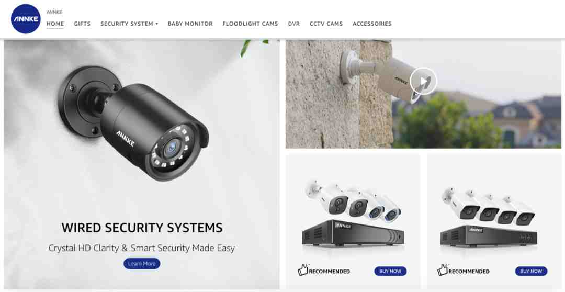
Task: Open the DVR category
Action: point(293,24)
